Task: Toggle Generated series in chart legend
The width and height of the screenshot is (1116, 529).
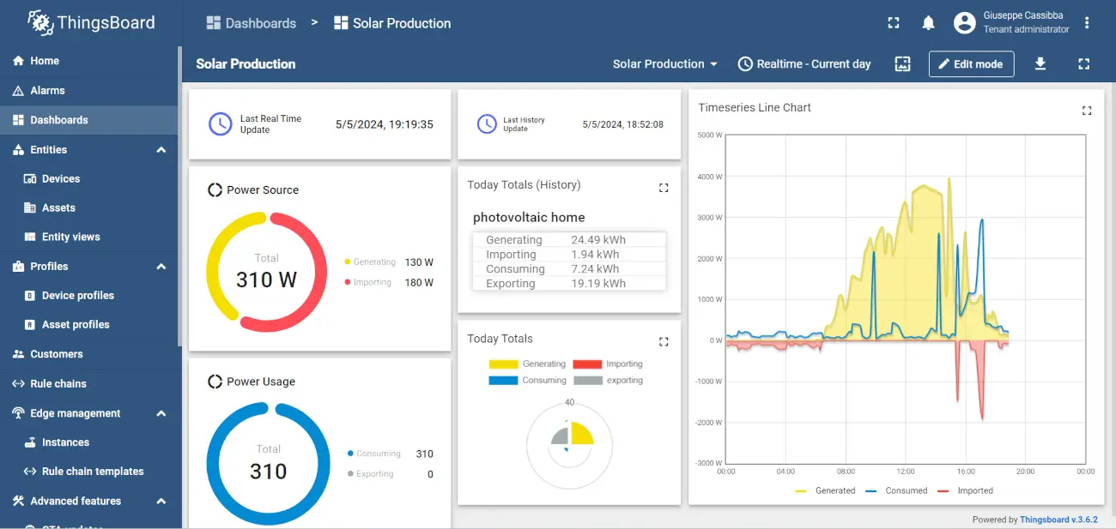Action: point(825,490)
